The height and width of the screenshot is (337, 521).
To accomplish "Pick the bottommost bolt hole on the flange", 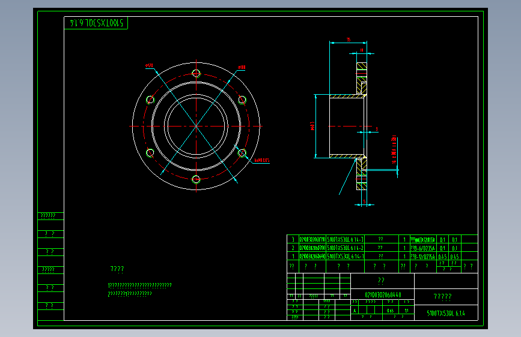I will 196,179.
